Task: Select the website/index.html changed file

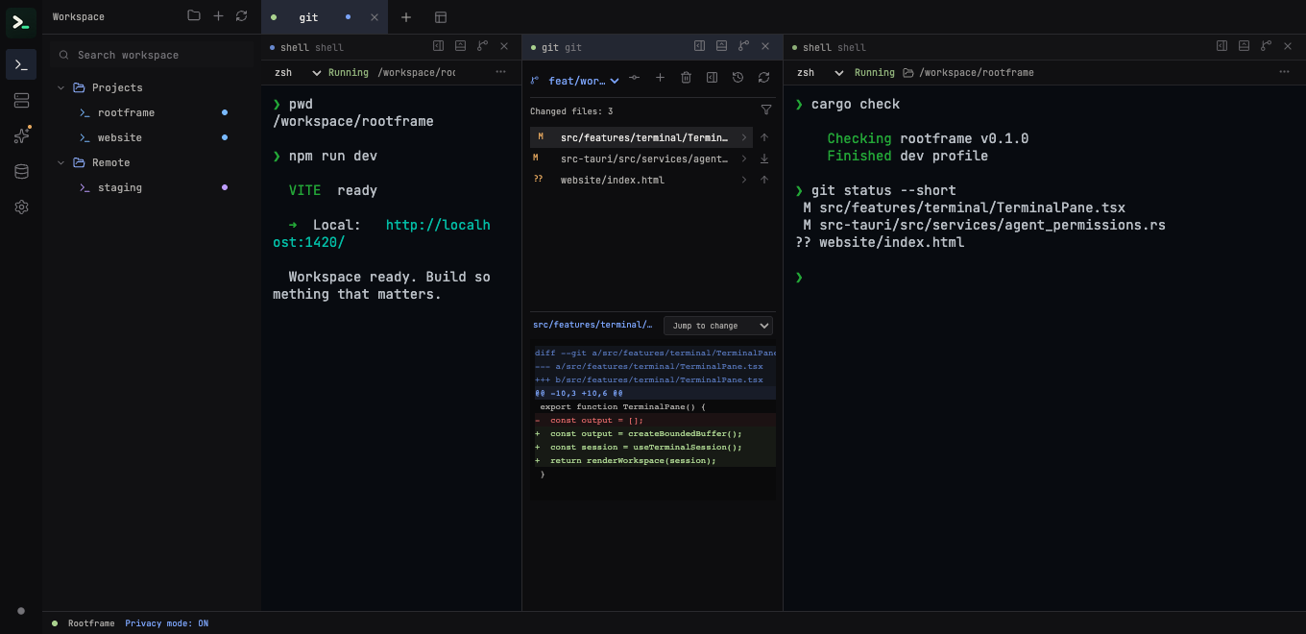Action: [641, 180]
